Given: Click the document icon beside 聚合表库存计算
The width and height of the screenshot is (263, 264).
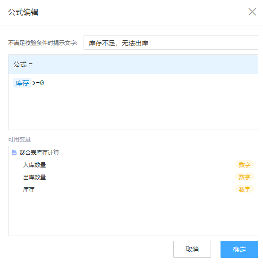Looking at the screenshot, I should (x=14, y=152).
